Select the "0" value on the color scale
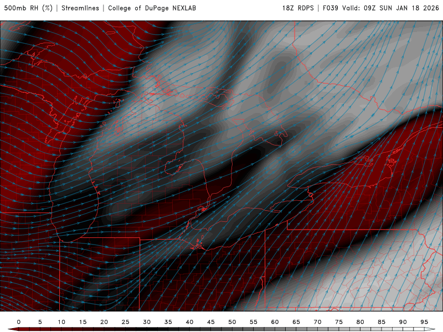443x332 pixels. (19, 322)
